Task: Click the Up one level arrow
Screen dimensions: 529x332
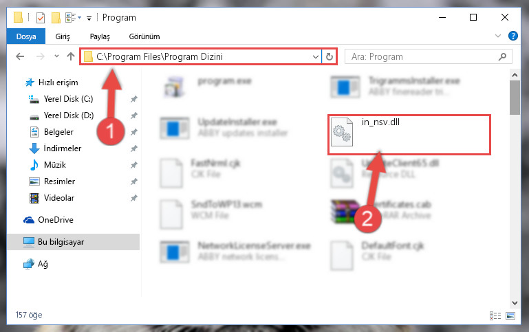Action: [71, 56]
